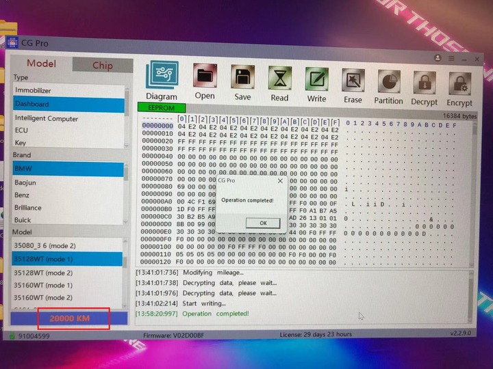Select BMW in Brand list
The height and width of the screenshot is (369, 493).
[x=68, y=169]
